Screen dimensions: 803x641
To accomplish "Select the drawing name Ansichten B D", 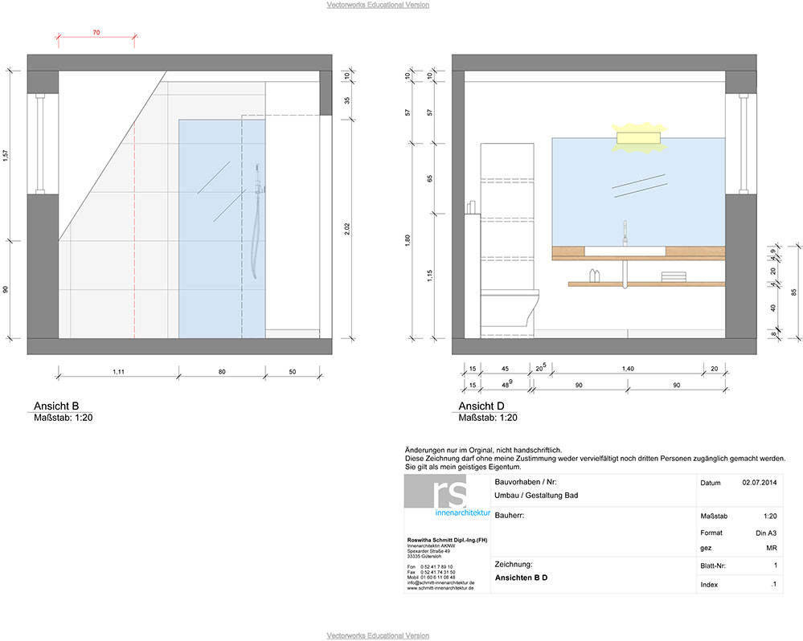I will 521,578.
